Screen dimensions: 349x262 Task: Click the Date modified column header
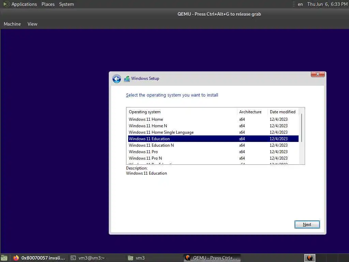click(x=283, y=112)
